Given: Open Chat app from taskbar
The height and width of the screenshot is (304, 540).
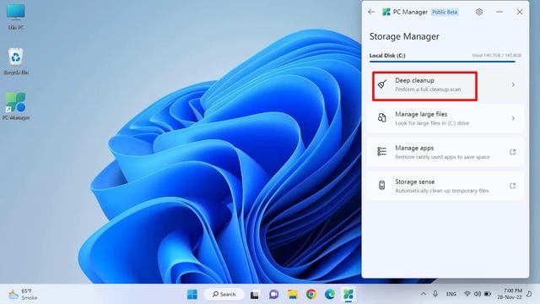Looking at the screenshot, I should click(x=273, y=295).
